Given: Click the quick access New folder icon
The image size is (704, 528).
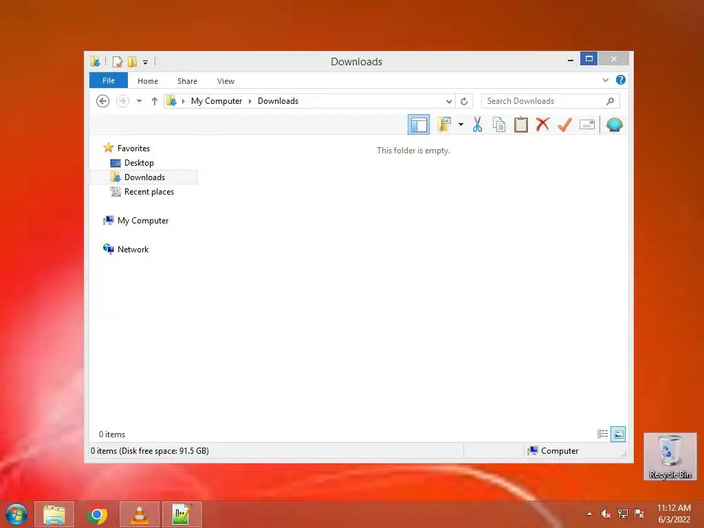Looking at the screenshot, I should [132, 62].
